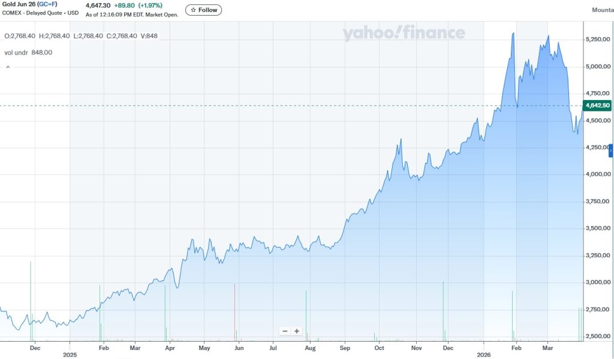Screen dimensions: 614x359
Task: Zoom out chart with minus button
Action: [285, 331]
